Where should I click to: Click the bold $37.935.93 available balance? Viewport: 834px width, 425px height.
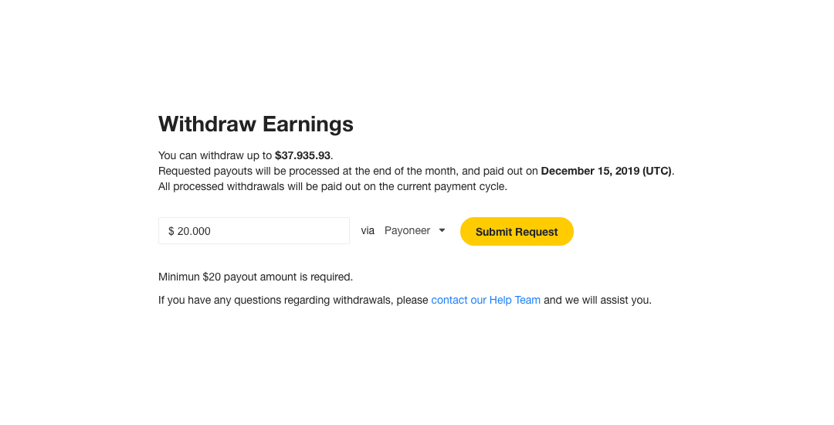point(303,155)
